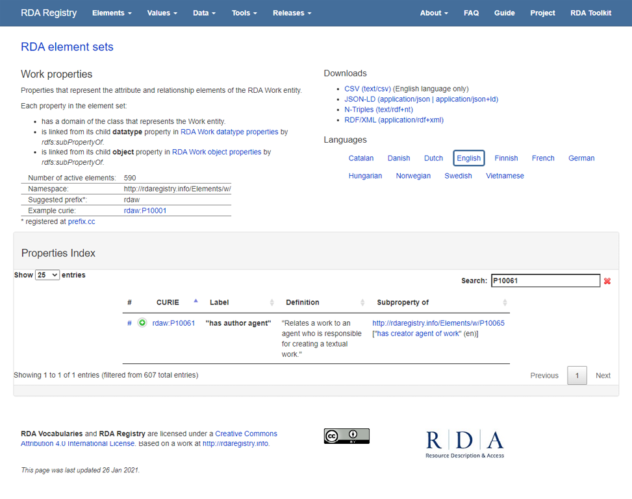This screenshot has width=632, height=499.
Task: Click the Creative Commons license badge
Action: click(x=346, y=435)
